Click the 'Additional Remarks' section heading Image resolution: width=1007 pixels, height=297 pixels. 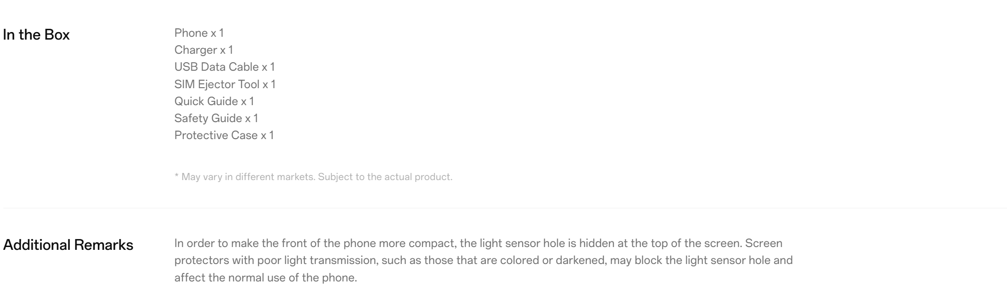tap(68, 245)
